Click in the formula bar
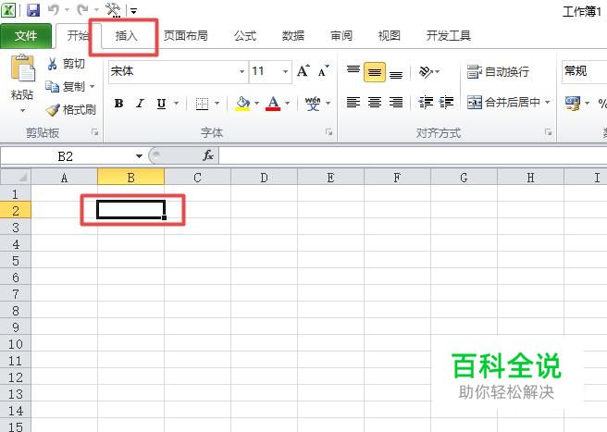Image resolution: width=607 pixels, height=432 pixels. point(413,156)
